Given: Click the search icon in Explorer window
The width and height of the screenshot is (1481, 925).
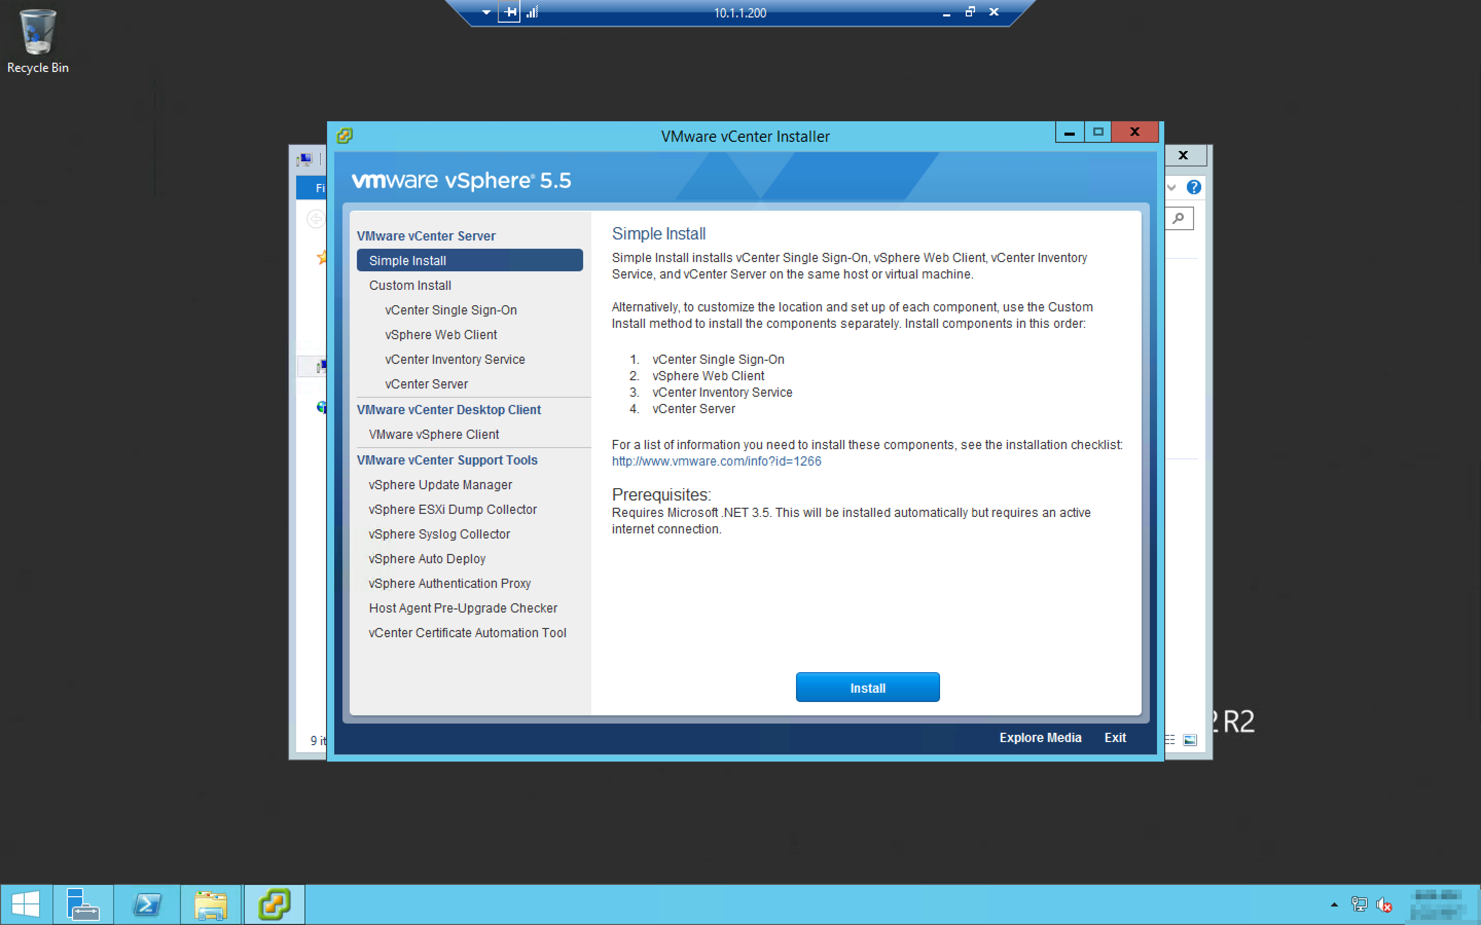Looking at the screenshot, I should pos(1179,218).
